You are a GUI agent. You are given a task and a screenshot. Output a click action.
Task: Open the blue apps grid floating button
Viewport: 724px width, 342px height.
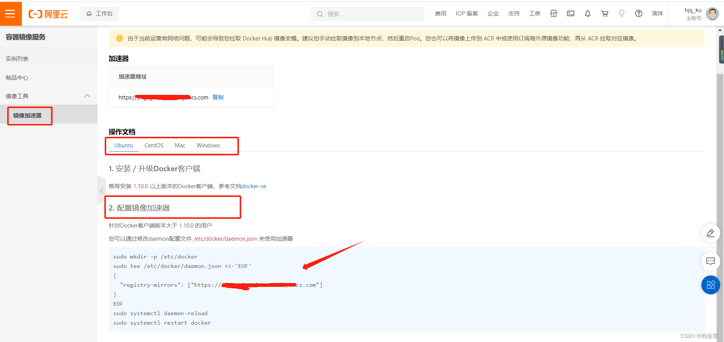[x=710, y=285]
